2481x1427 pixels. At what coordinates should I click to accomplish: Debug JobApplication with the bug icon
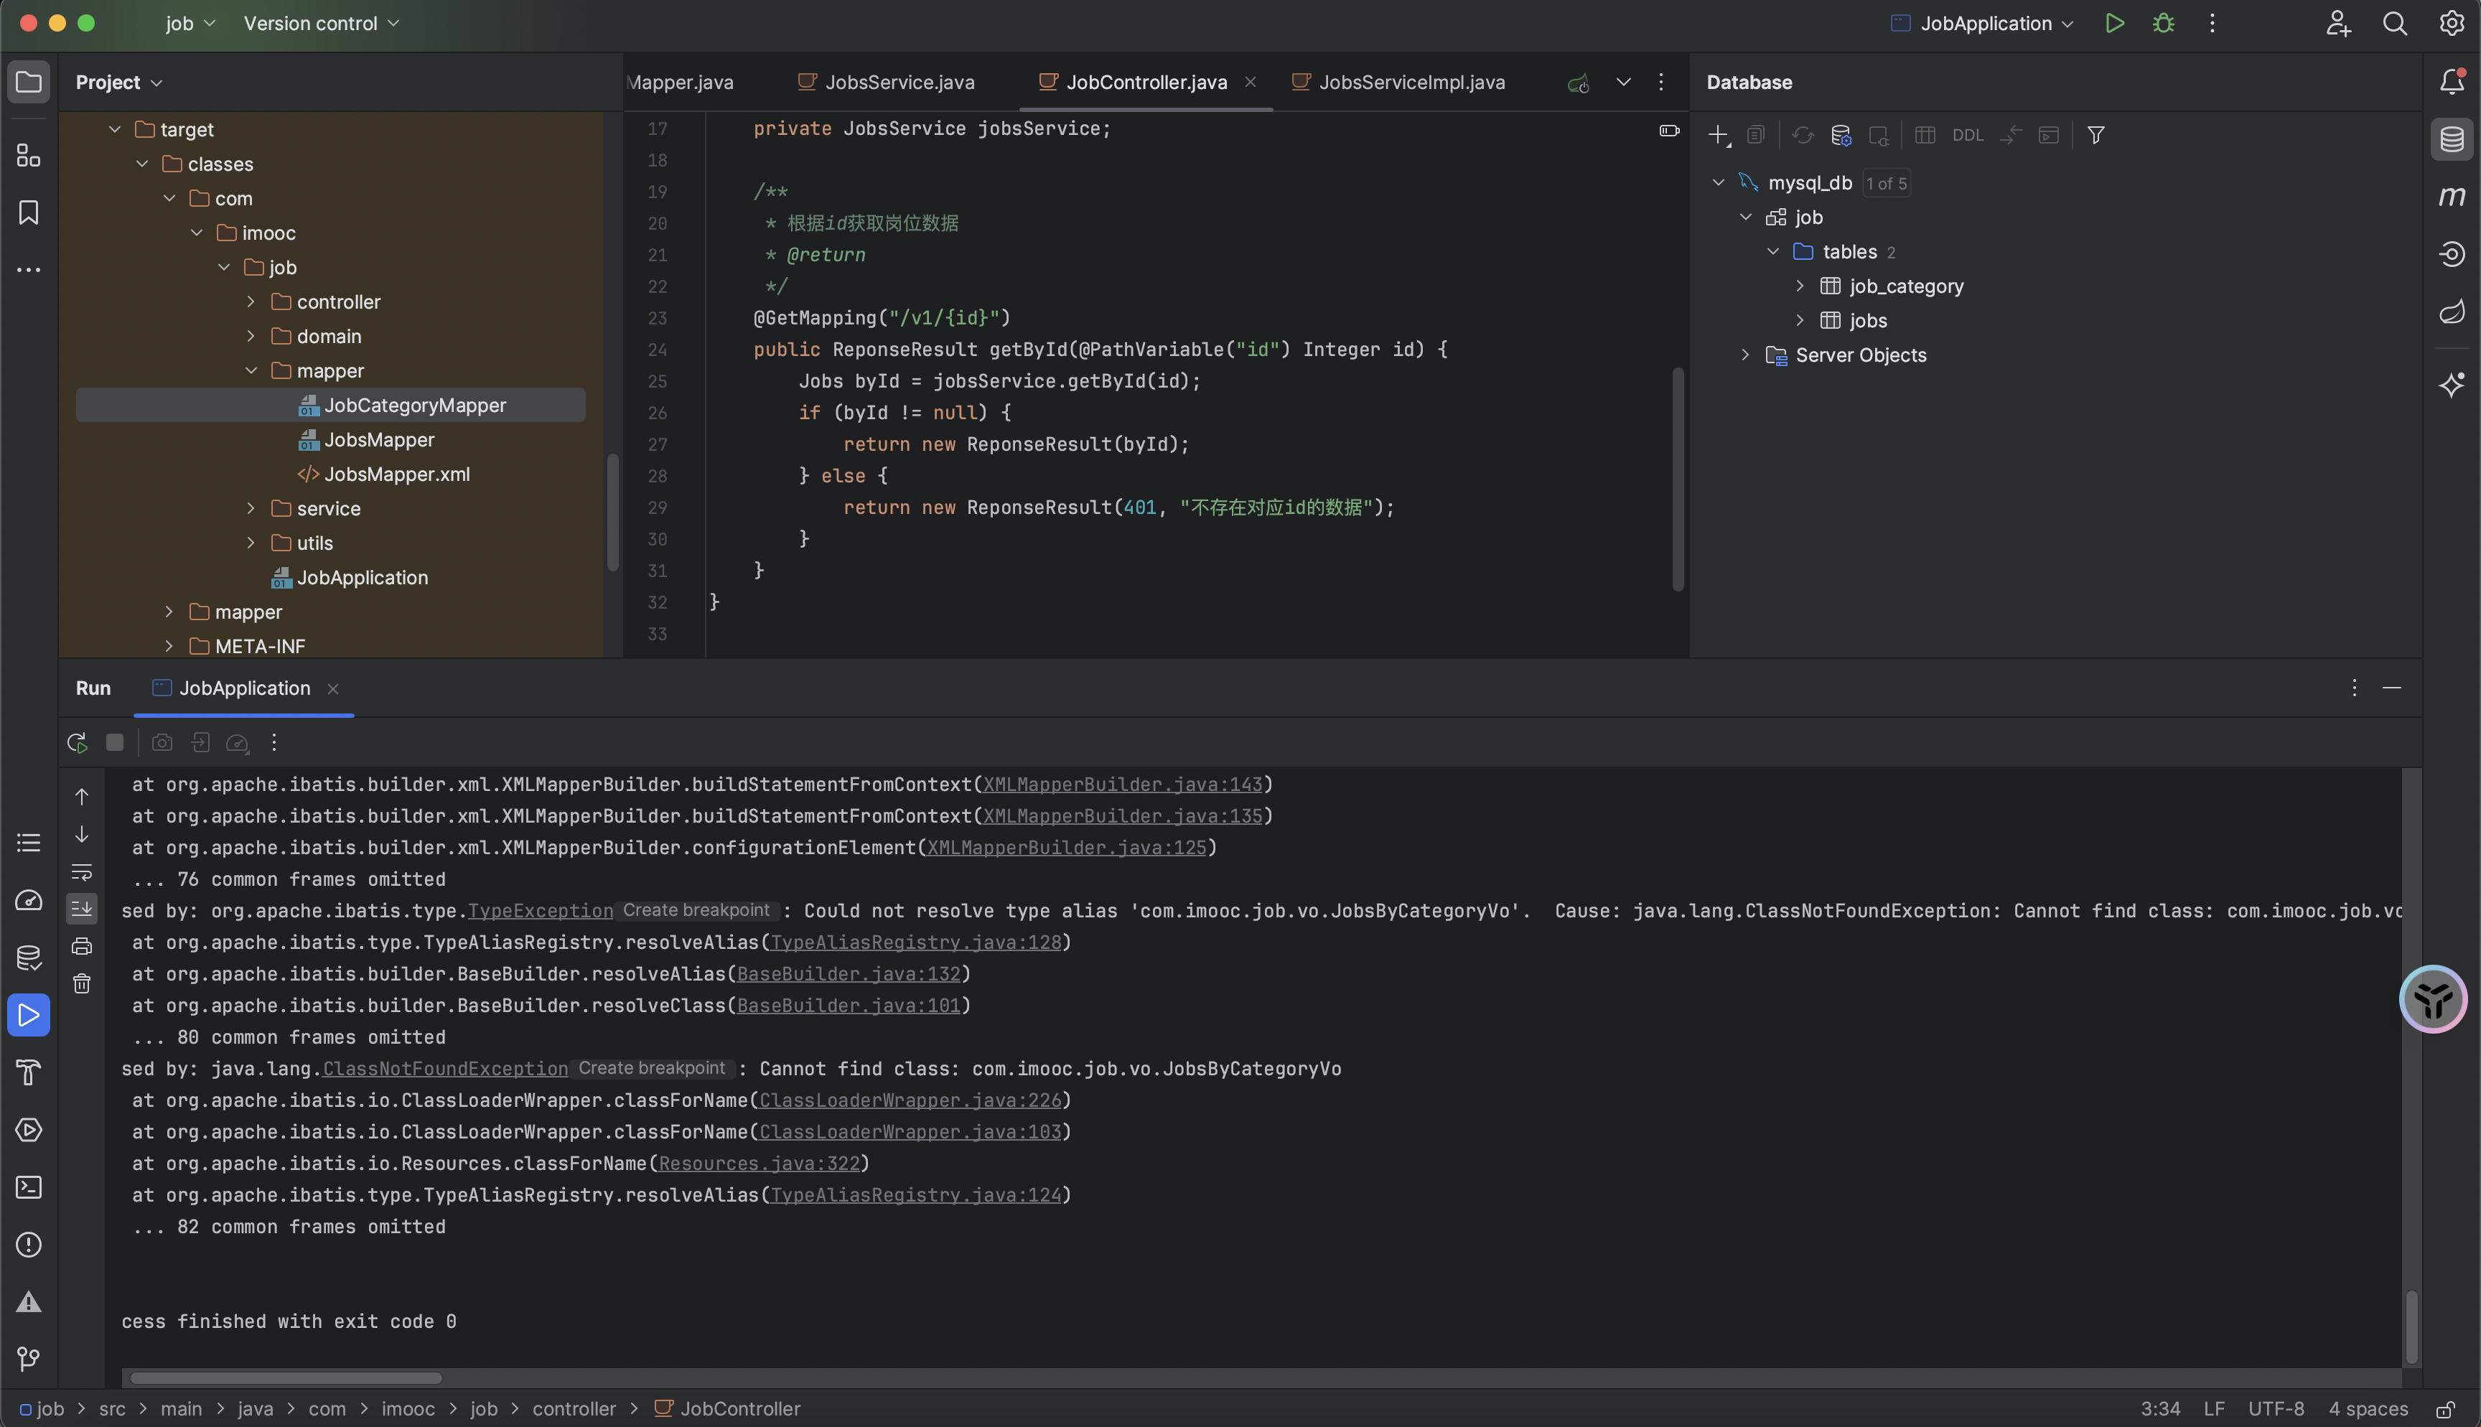[x=2164, y=24]
